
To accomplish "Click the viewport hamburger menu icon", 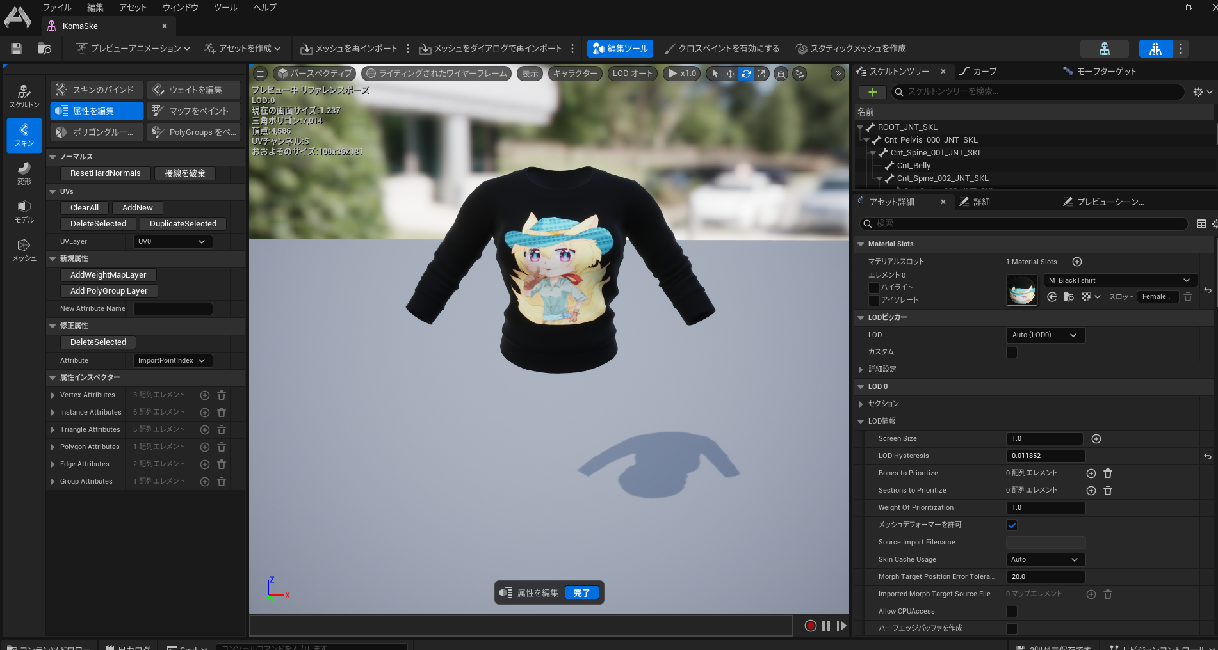I will (x=260, y=74).
